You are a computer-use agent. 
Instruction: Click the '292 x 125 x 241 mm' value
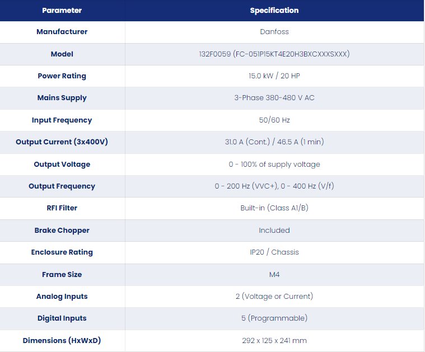click(274, 340)
